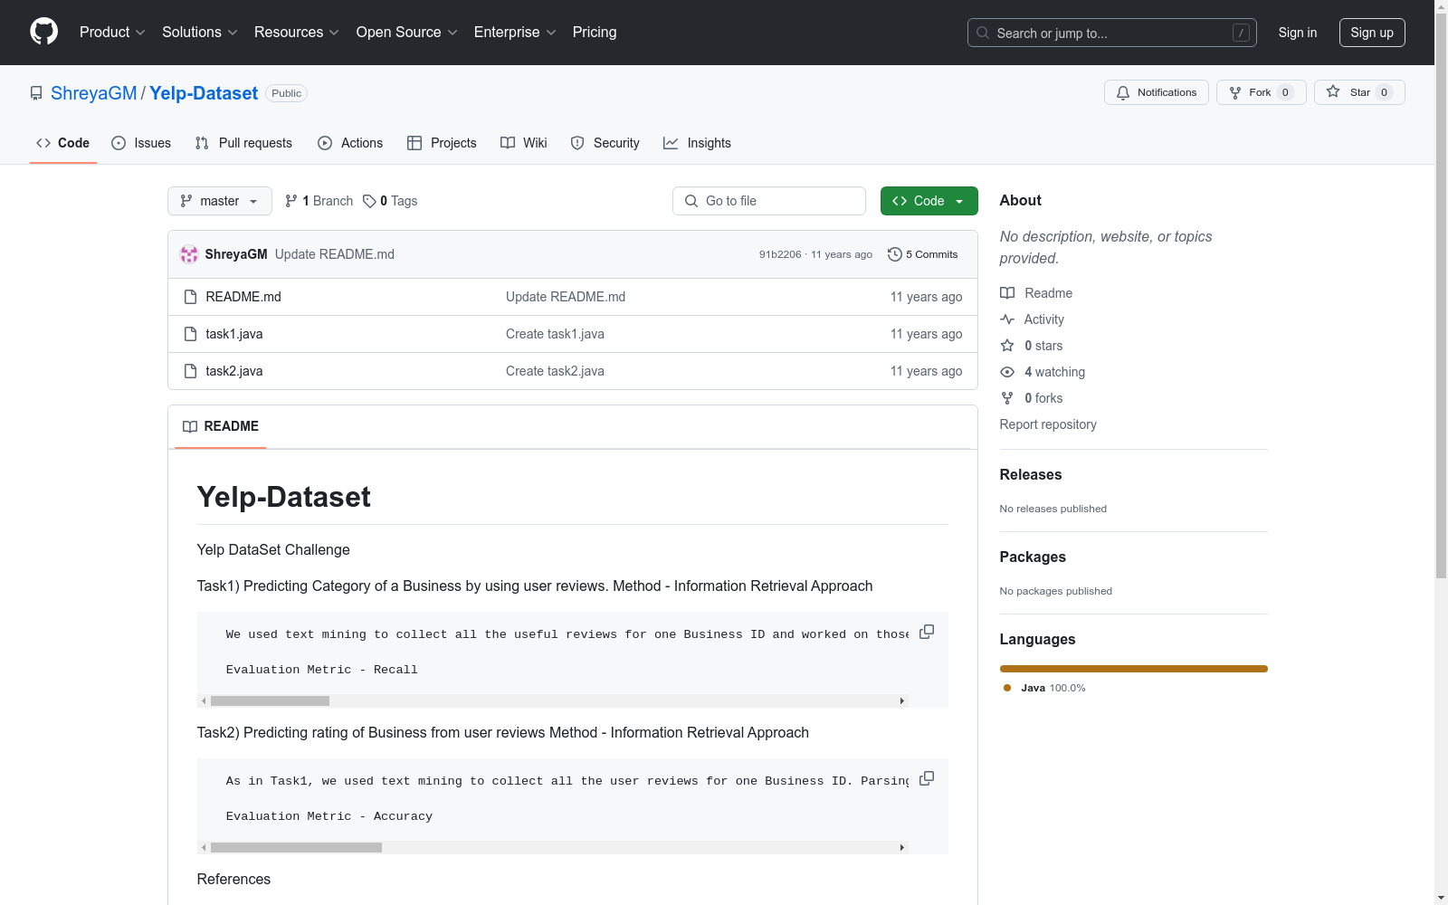
Task: Open the Report repository link
Action: 1048,424
